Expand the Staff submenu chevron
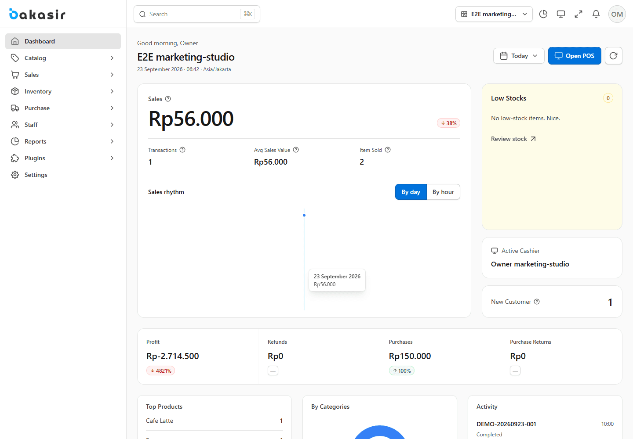The width and height of the screenshot is (633, 439). pos(112,125)
